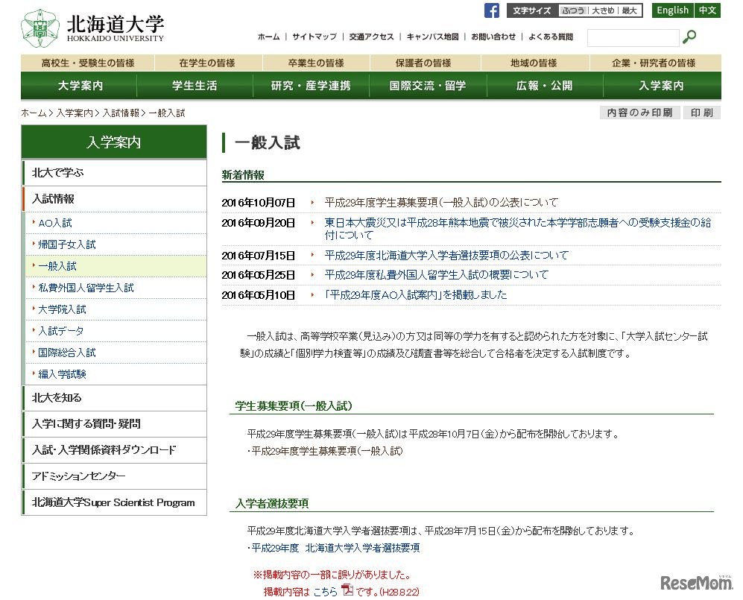This screenshot has height=600, width=743.
Task: Click the magnifier search icon
Action: coord(689,37)
